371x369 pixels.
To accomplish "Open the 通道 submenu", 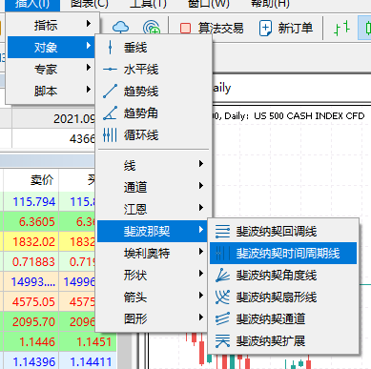I will (154, 187).
